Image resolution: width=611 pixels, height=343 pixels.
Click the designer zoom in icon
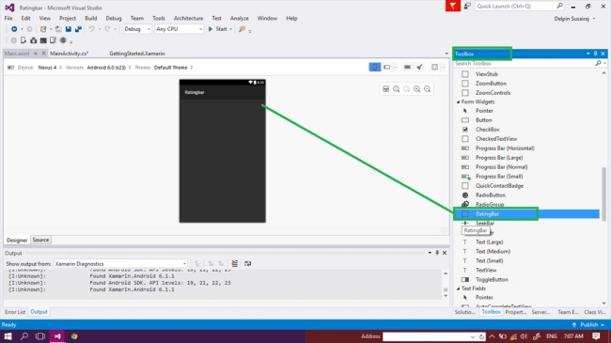[417, 89]
